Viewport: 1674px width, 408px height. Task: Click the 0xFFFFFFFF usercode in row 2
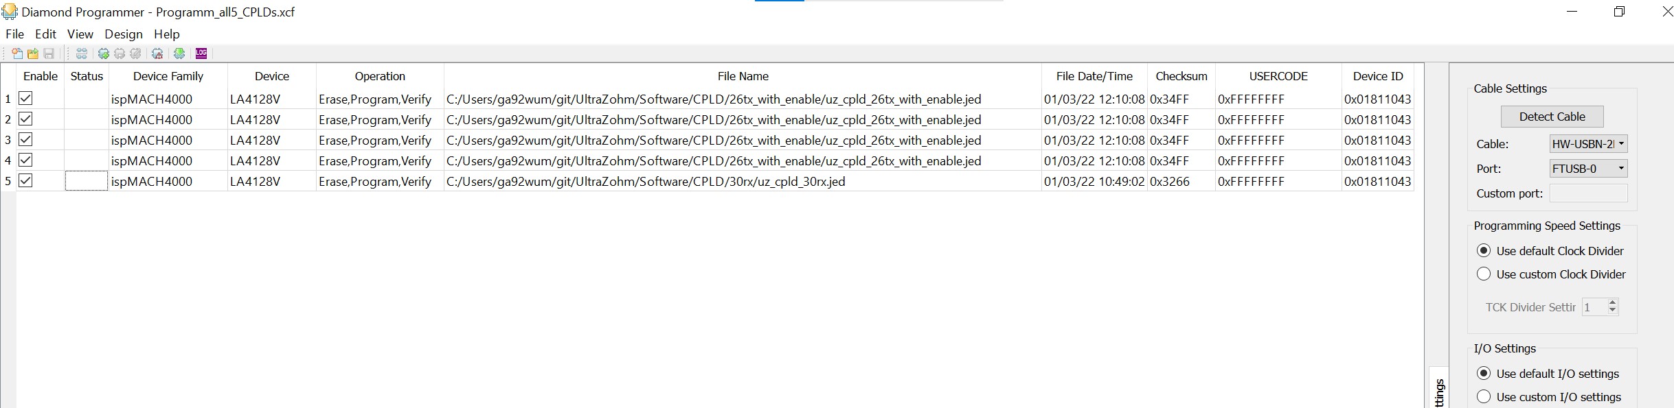pos(1278,119)
